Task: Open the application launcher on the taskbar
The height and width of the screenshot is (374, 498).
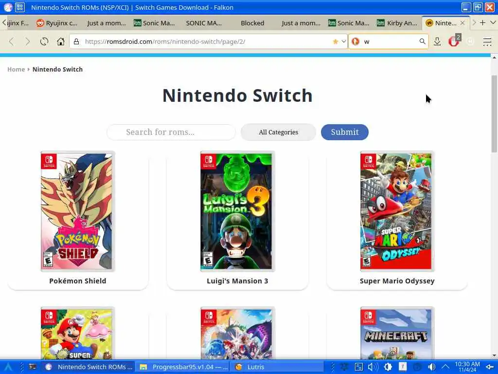Action: pyautogui.click(x=8, y=367)
